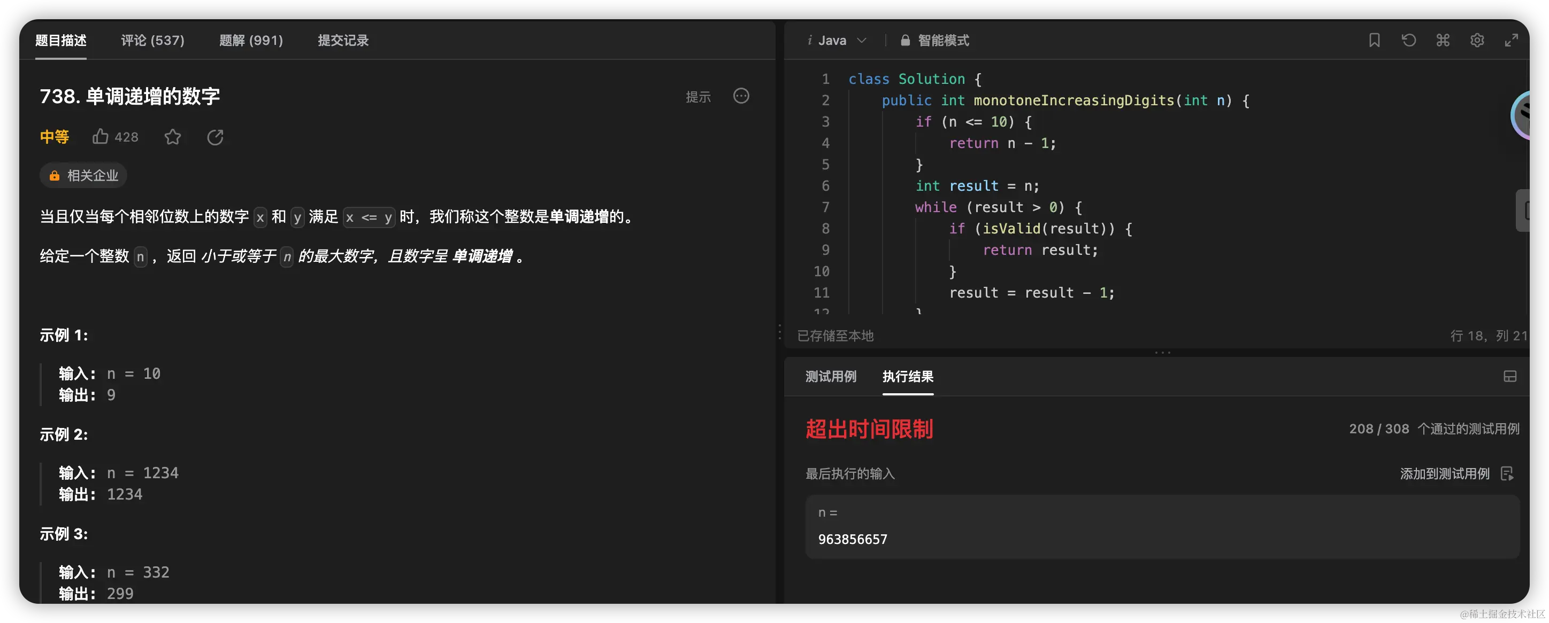Expand the 相关企业 related companies tag
The width and height of the screenshot is (1549, 623).
[x=83, y=175]
